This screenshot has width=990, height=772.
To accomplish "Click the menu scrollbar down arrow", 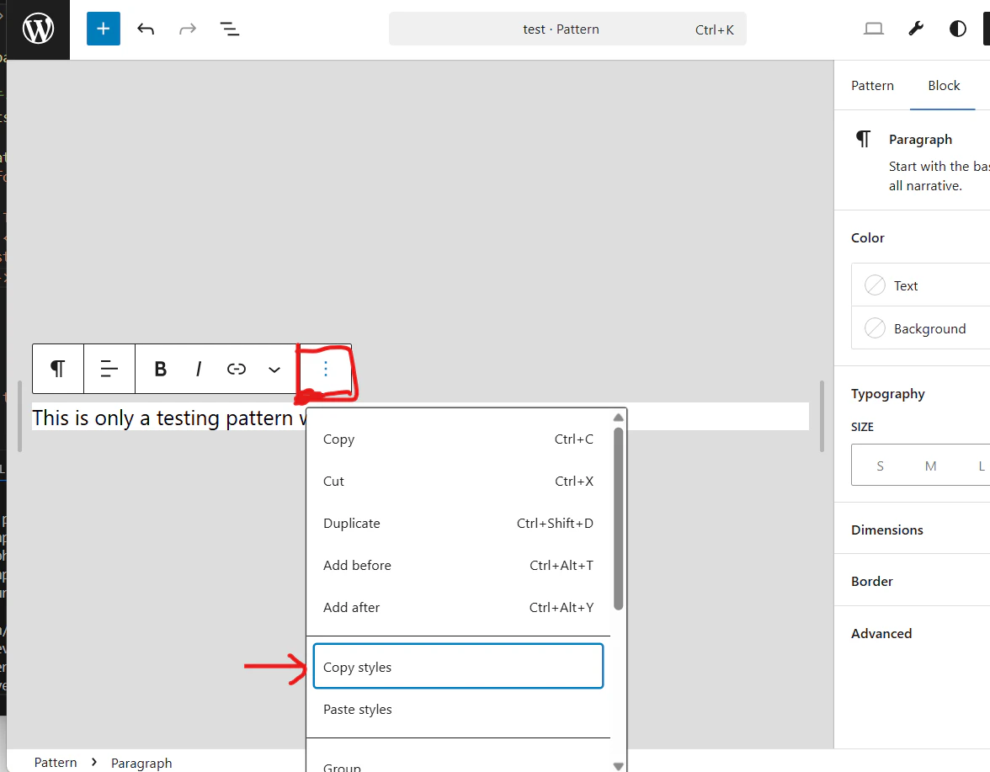I will point(618,766).
